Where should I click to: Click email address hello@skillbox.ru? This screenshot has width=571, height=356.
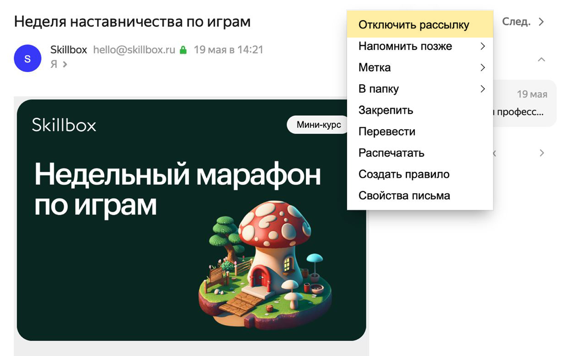[x=134, y=50]
